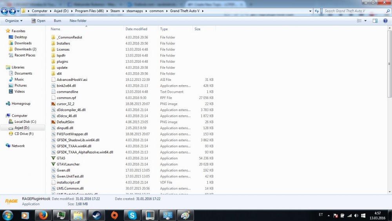Select the installscript.vdf file
The height and width of the screenshot is (221, 392).
point(68,183)
